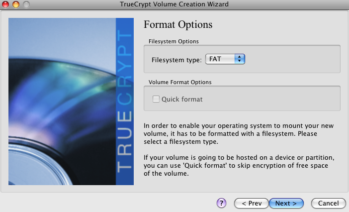Open the Filesystem type dropdown showing FAT
Viewport: 349px width, 212px height.
225,59
